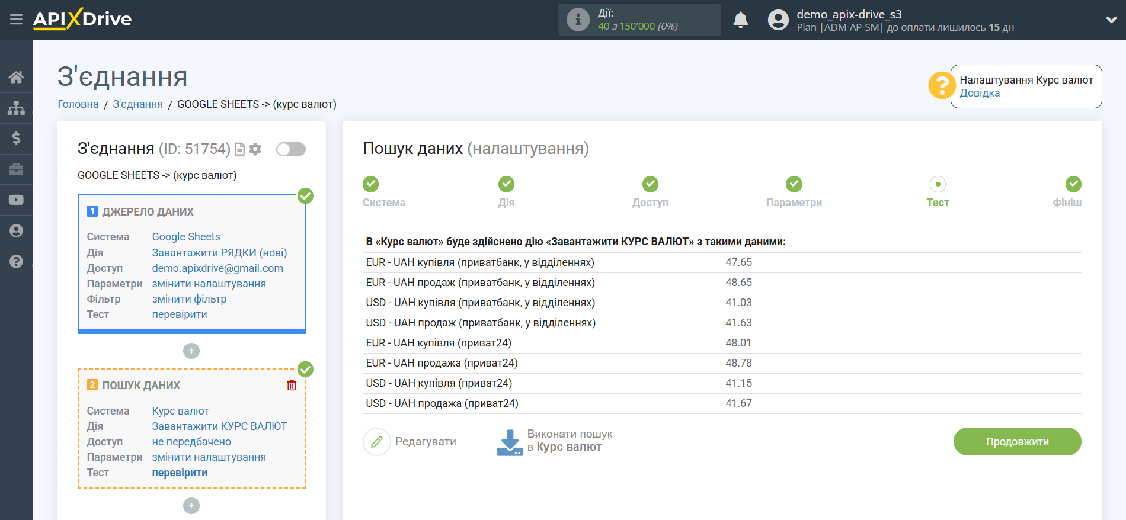Open Google Sheets system link
This screenshot has height=520, width=1126.
coord(186,237)
